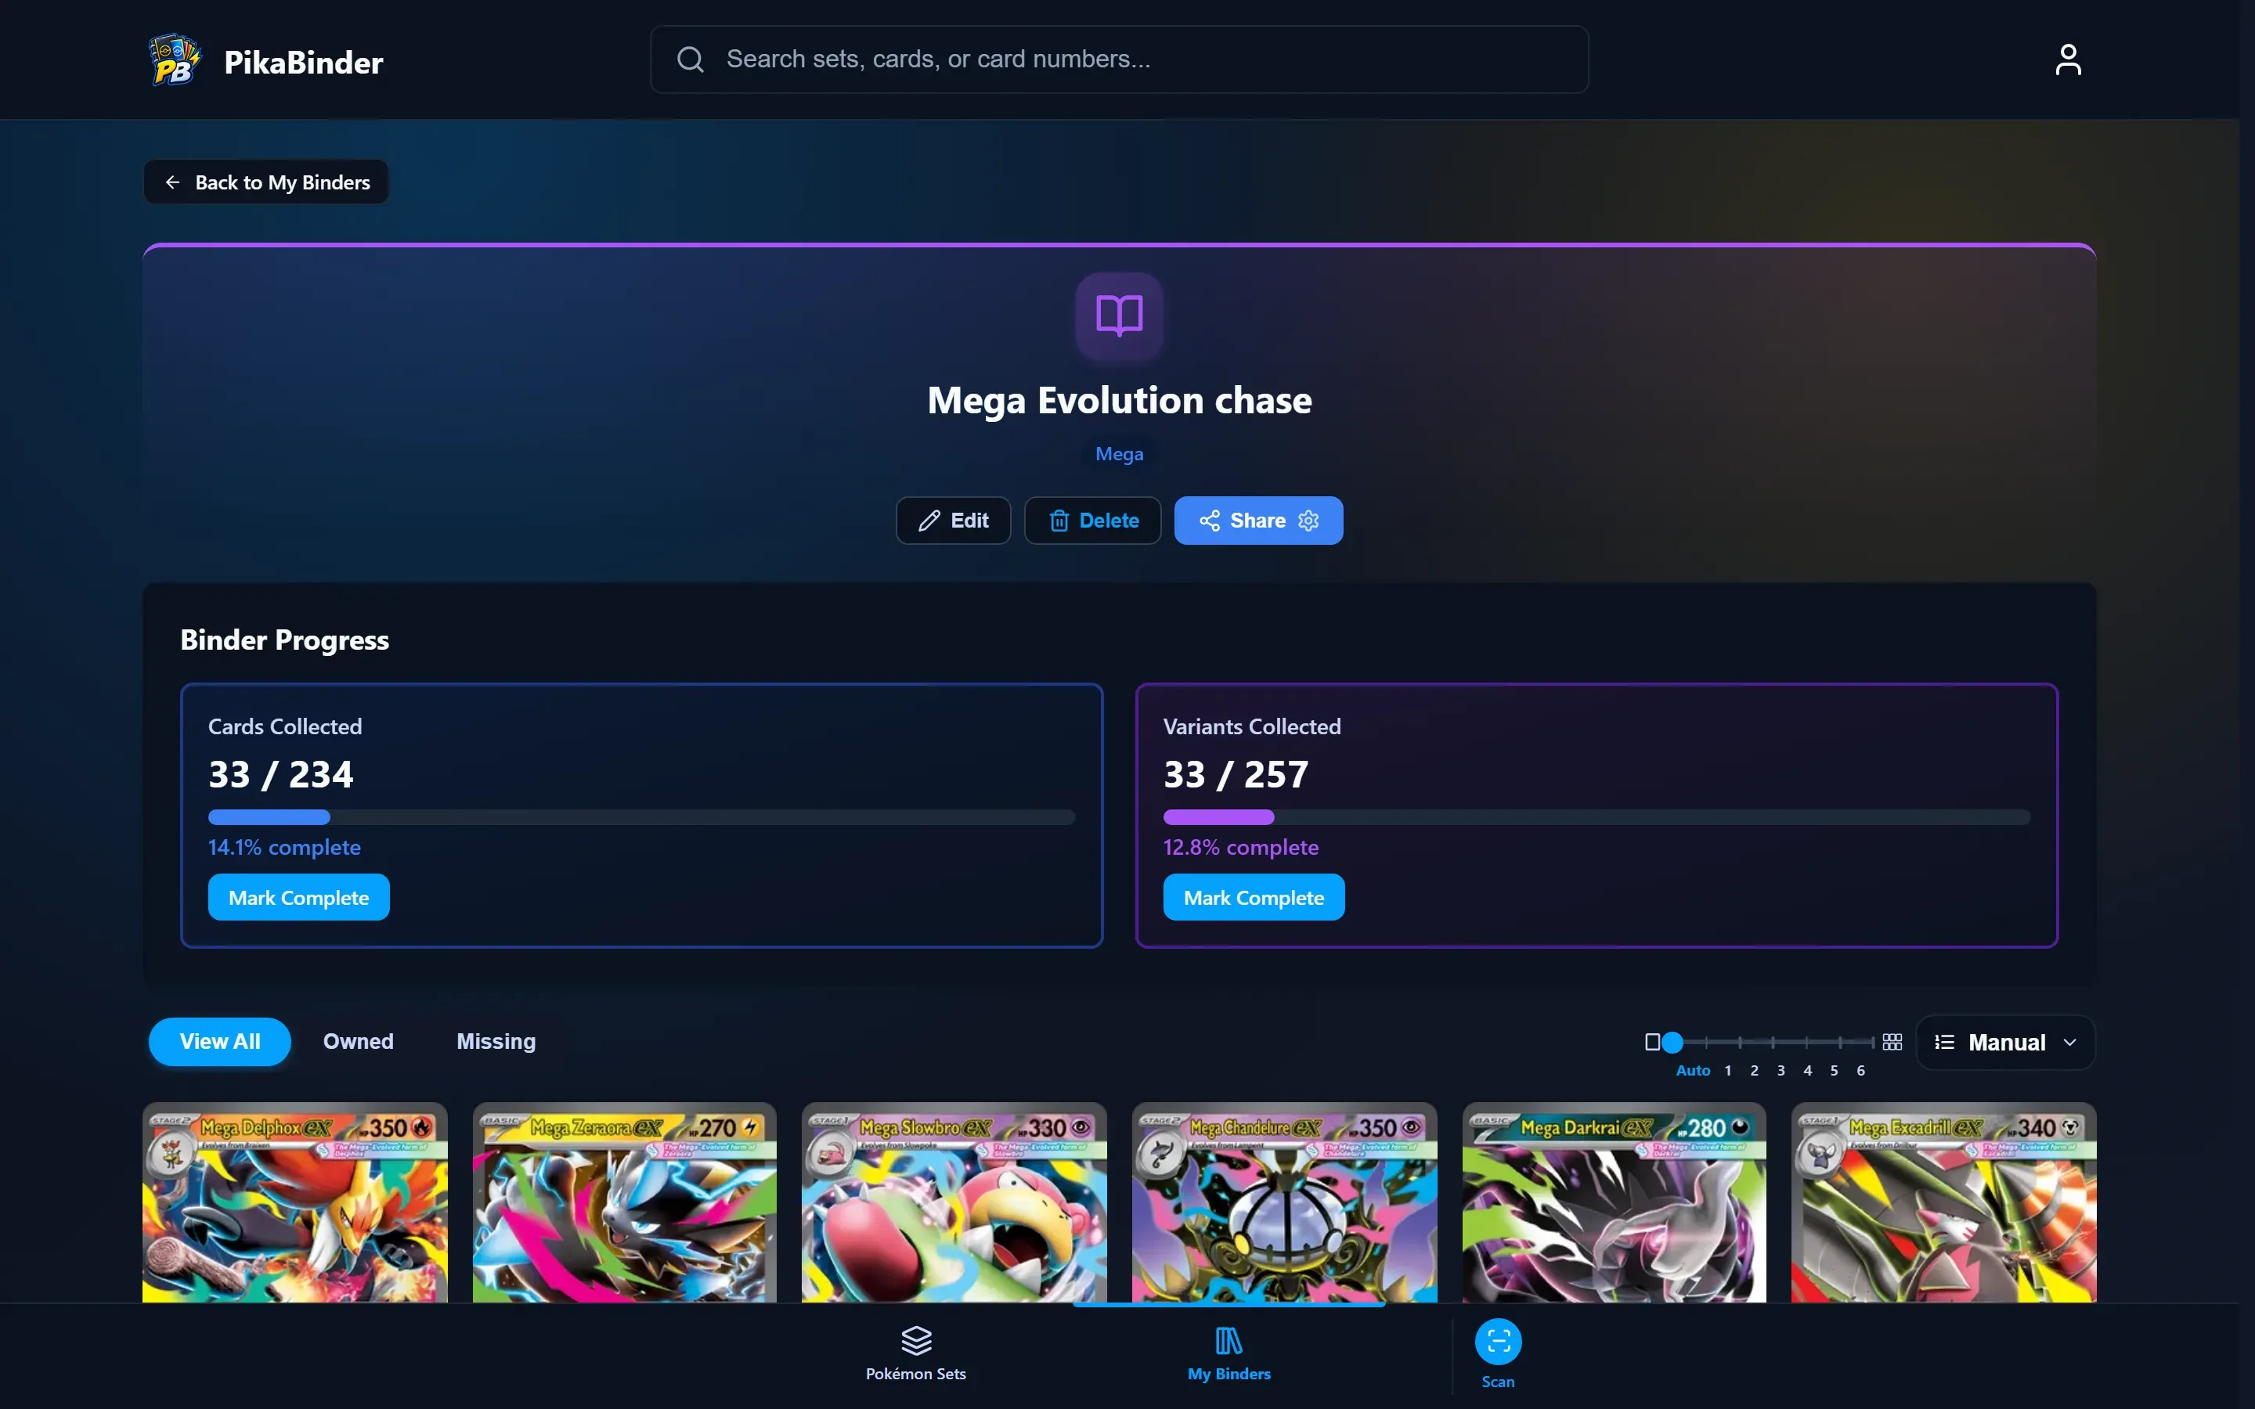Screen dimensions: 2255x1409
Task: Click the multi-card grid view icon
Action: click(1892, 1042)
